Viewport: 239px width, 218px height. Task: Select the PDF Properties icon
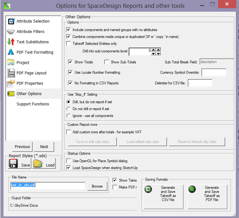coord(11,83)
